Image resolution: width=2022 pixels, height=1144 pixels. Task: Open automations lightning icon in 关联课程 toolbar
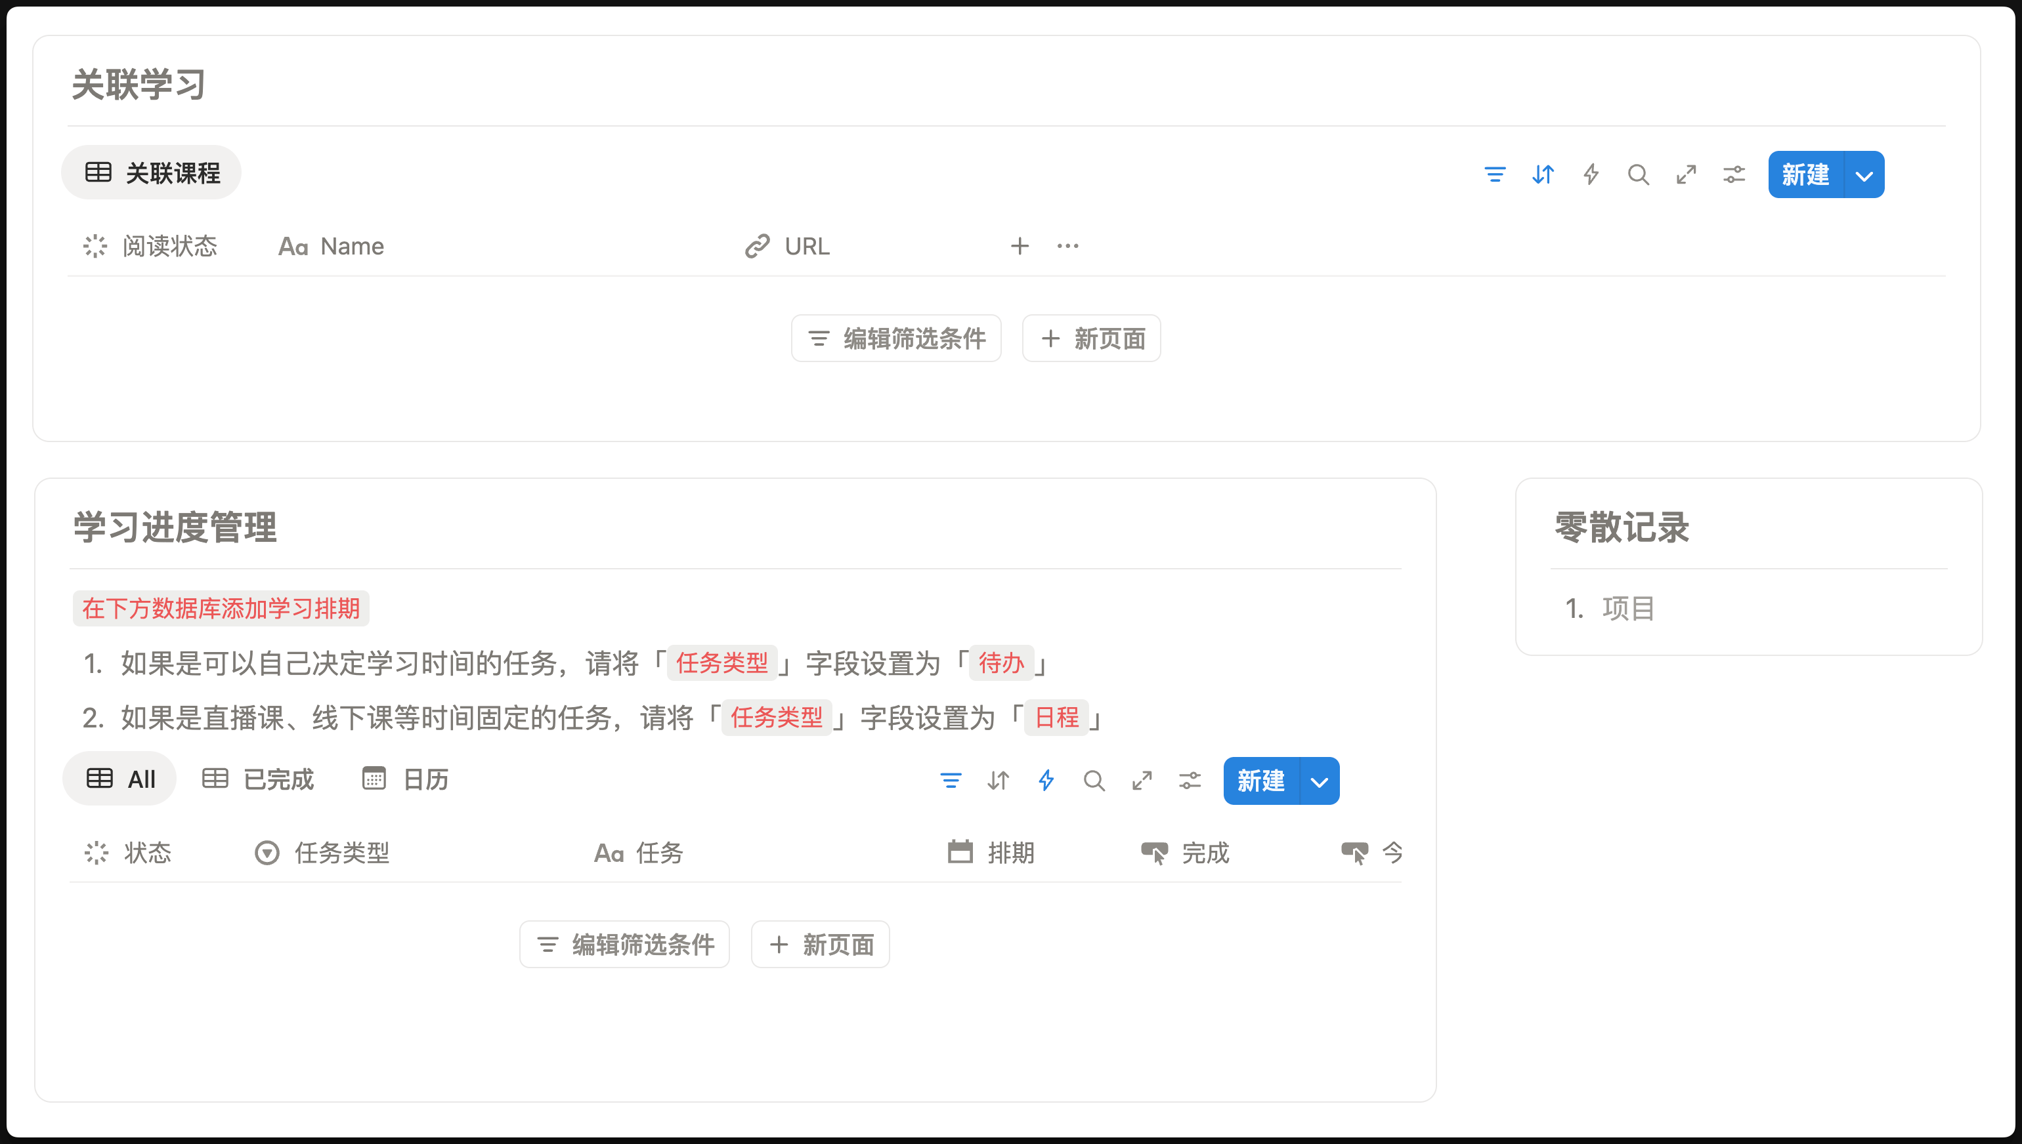point(1591,174)
